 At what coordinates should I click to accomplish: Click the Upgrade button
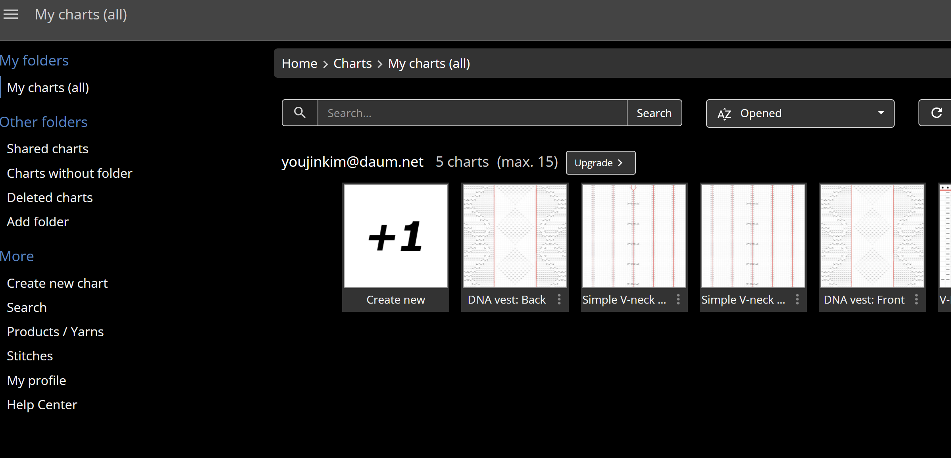point(600,163)
